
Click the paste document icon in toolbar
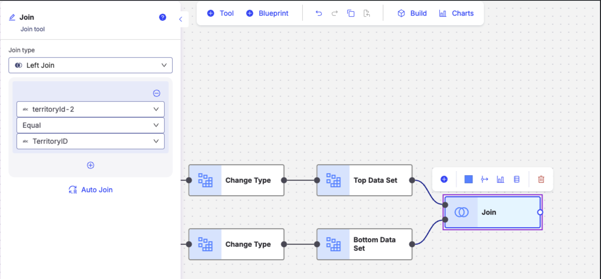(x=367, y=13)
